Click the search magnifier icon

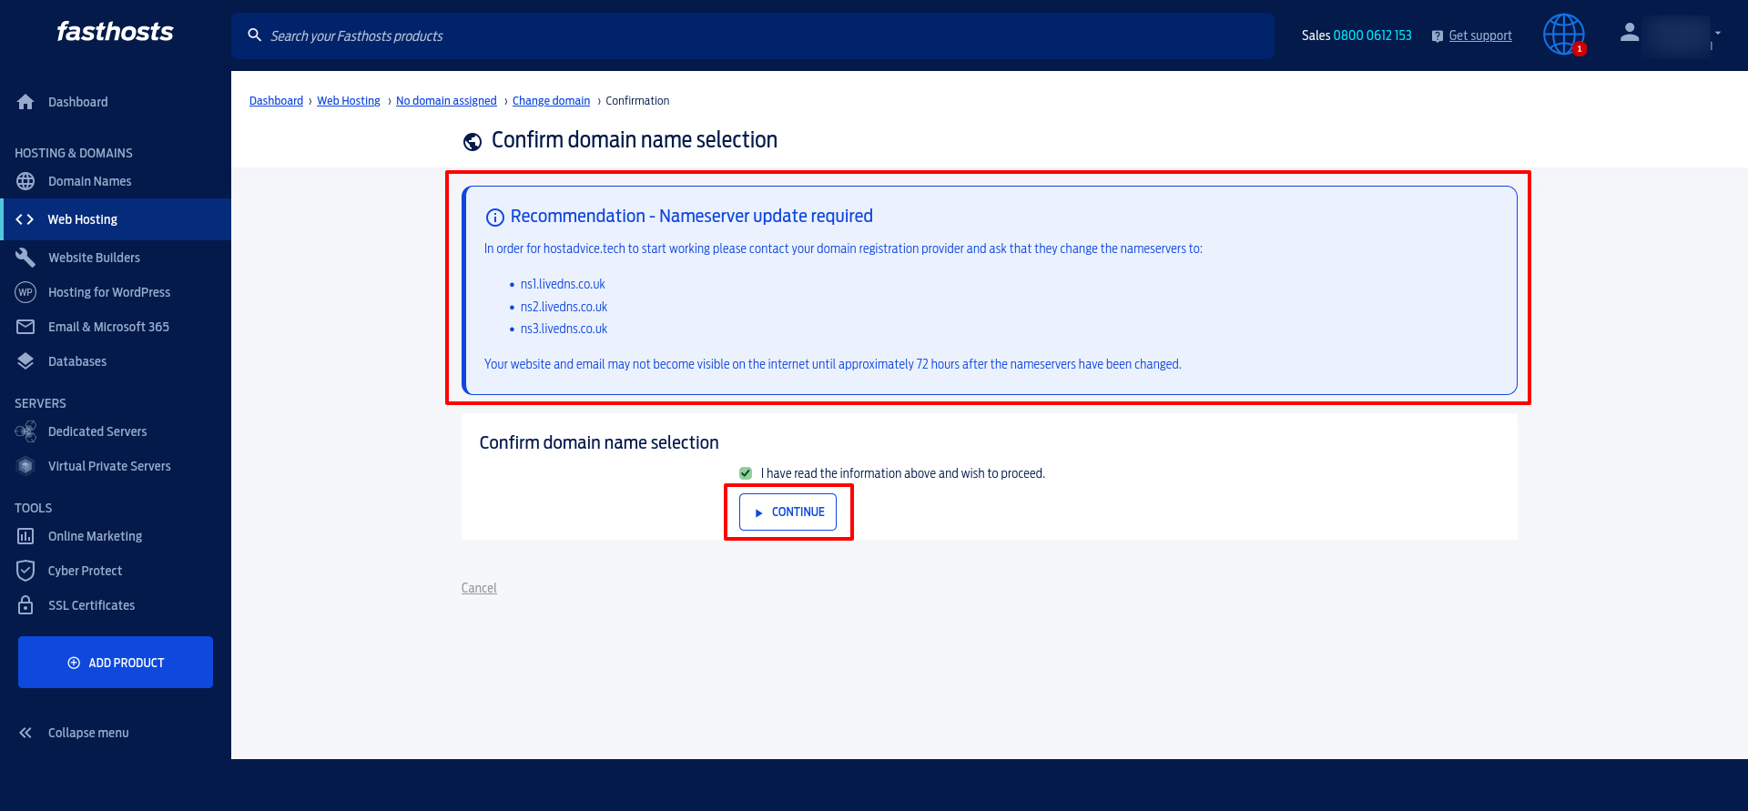coord(255,35)
